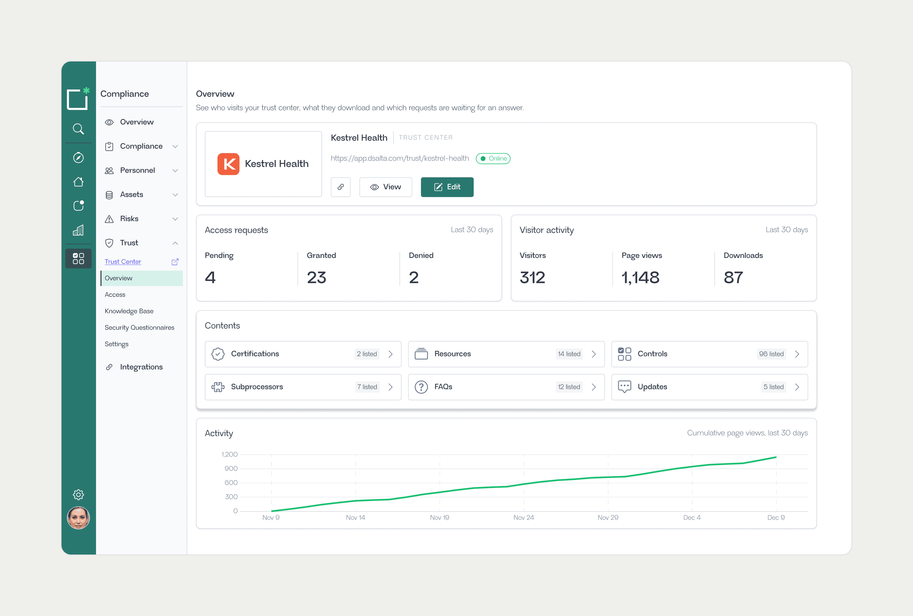Open settings gear at rail bottom

(x=78, y=495)
